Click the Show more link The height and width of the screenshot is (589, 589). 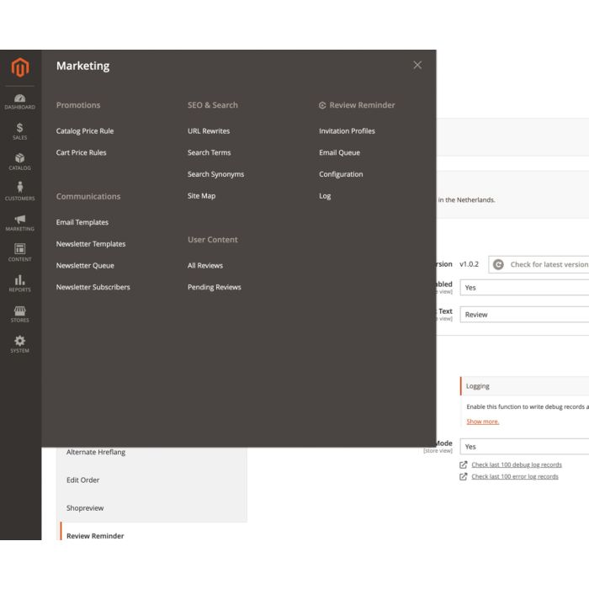483,422
